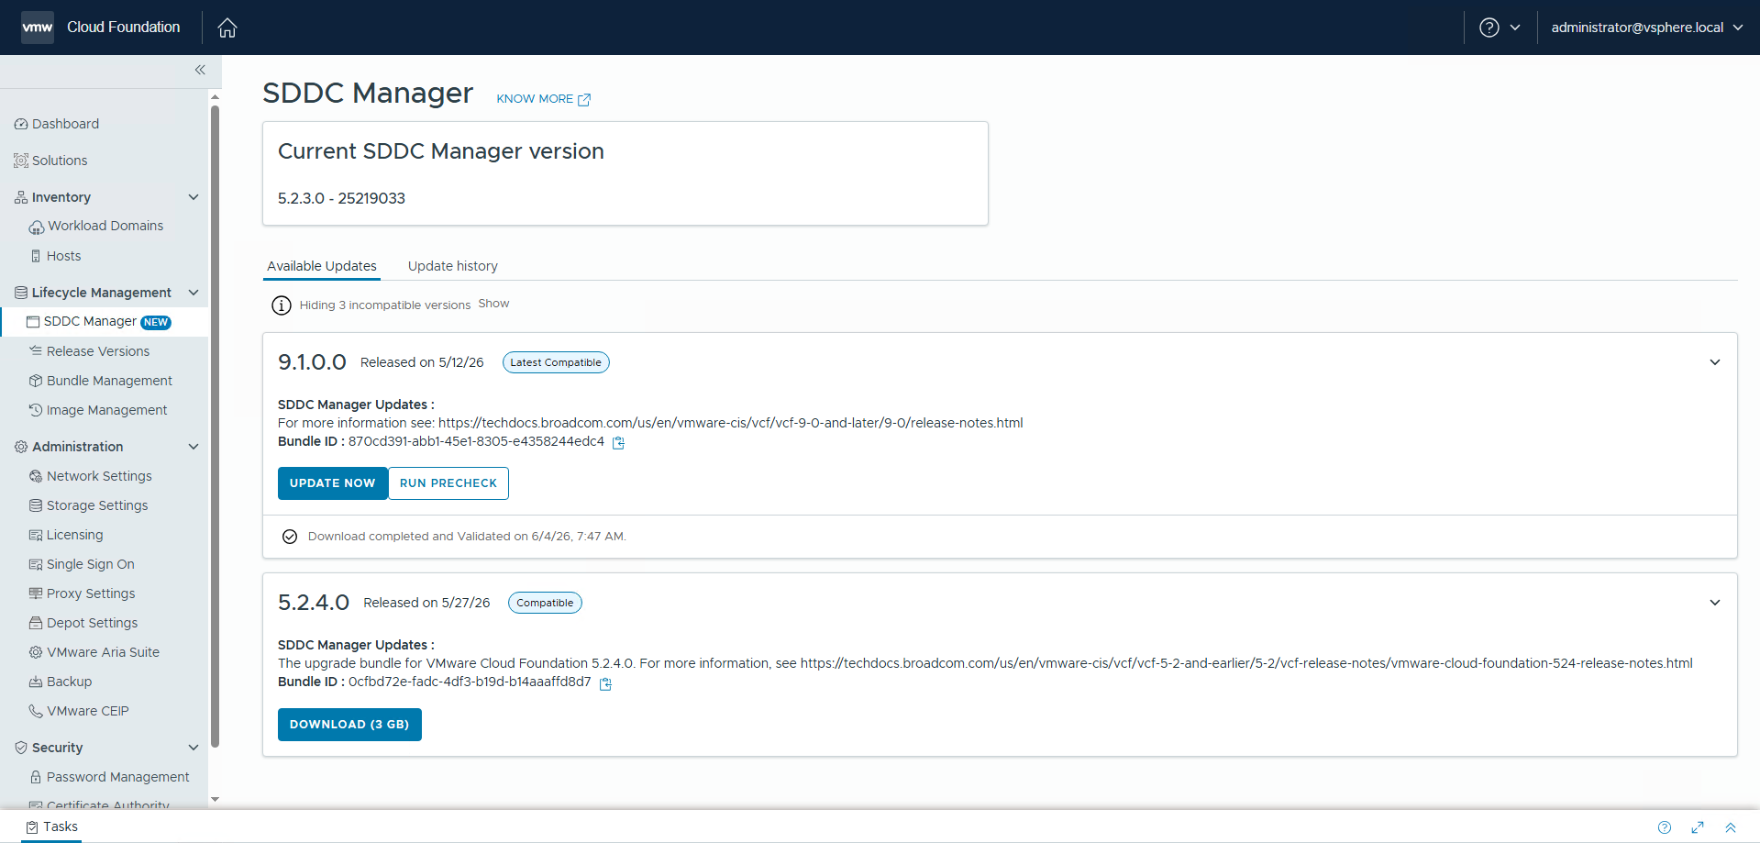Click UPDATE NOW for 9.1.0.0
This screenshot has height=843, width=1760.
click(x=333, y=483)
